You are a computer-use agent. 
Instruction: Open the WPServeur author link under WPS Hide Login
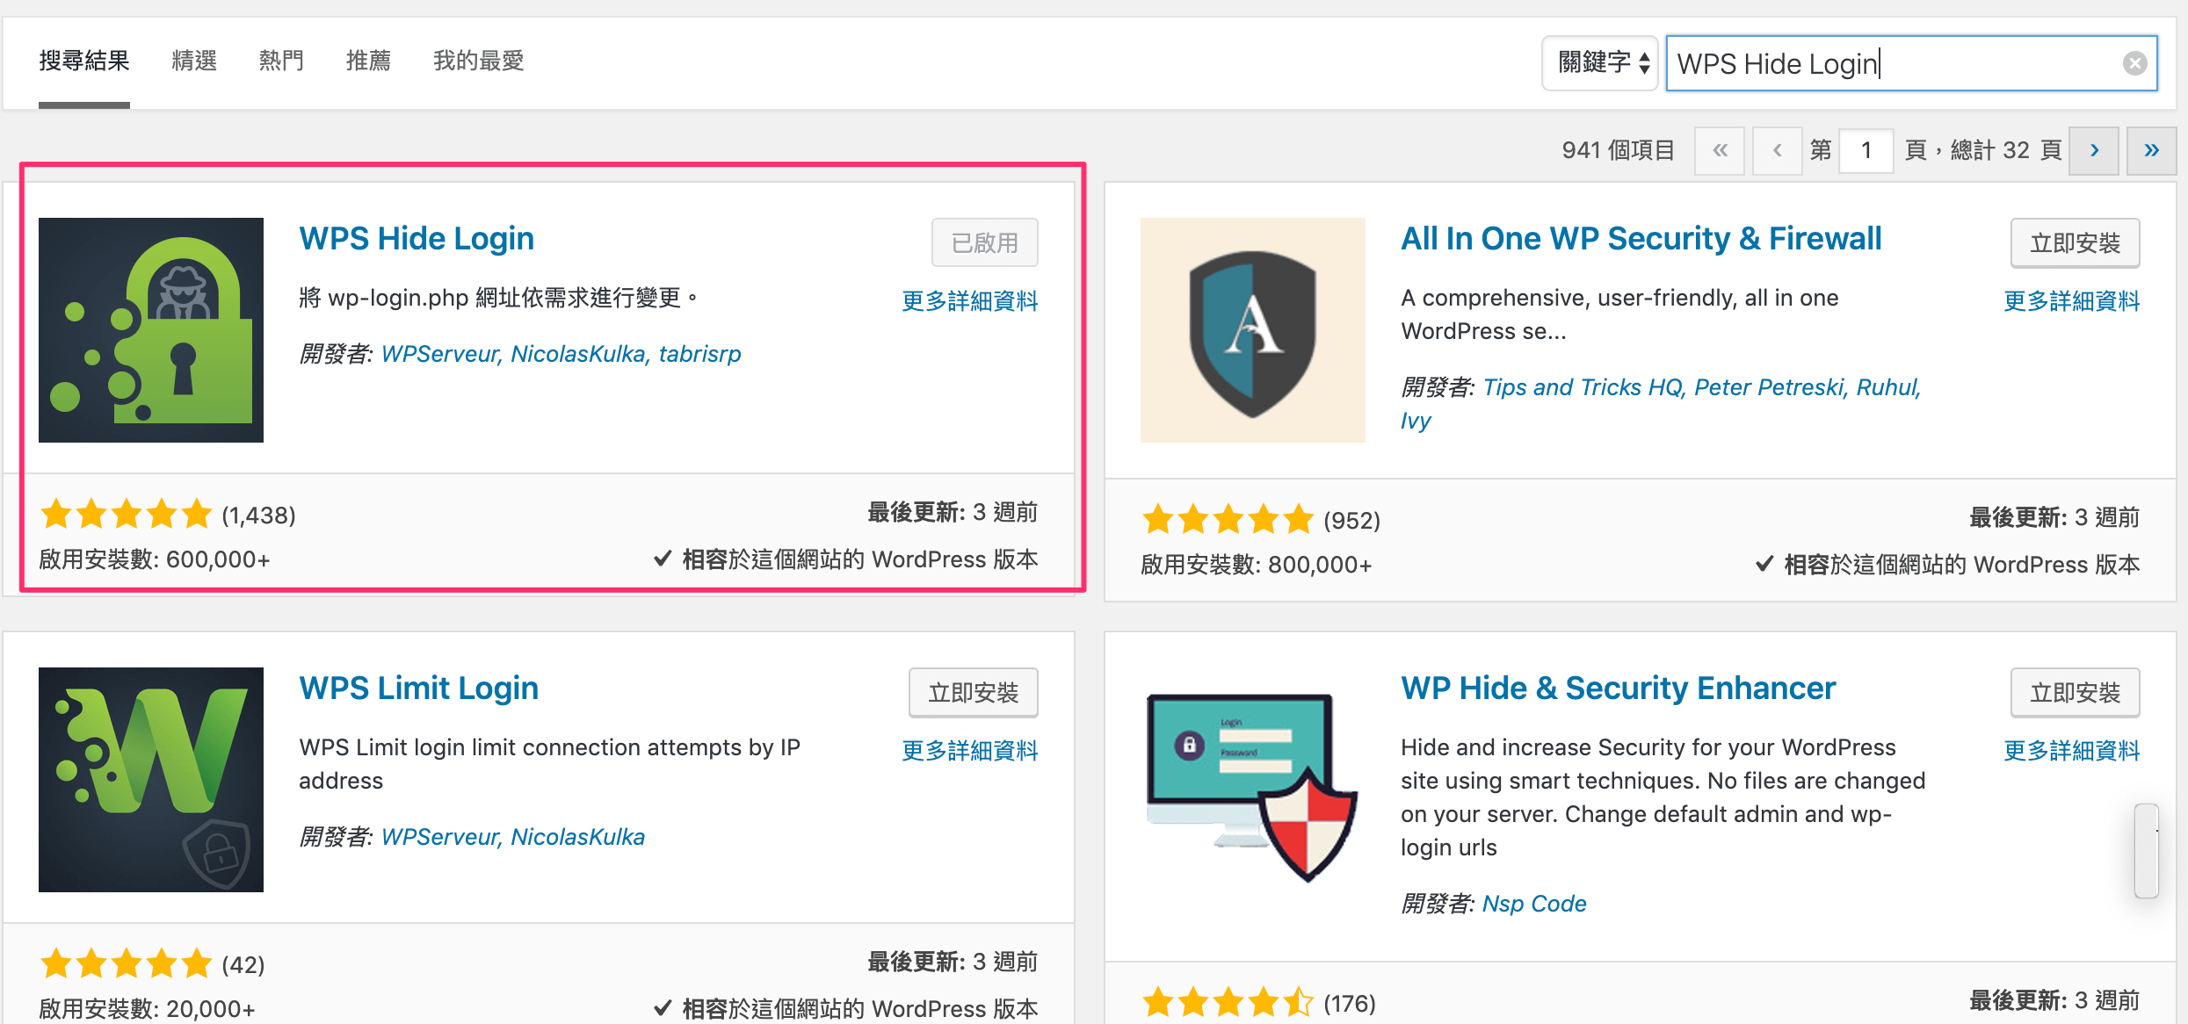(440, 354)
